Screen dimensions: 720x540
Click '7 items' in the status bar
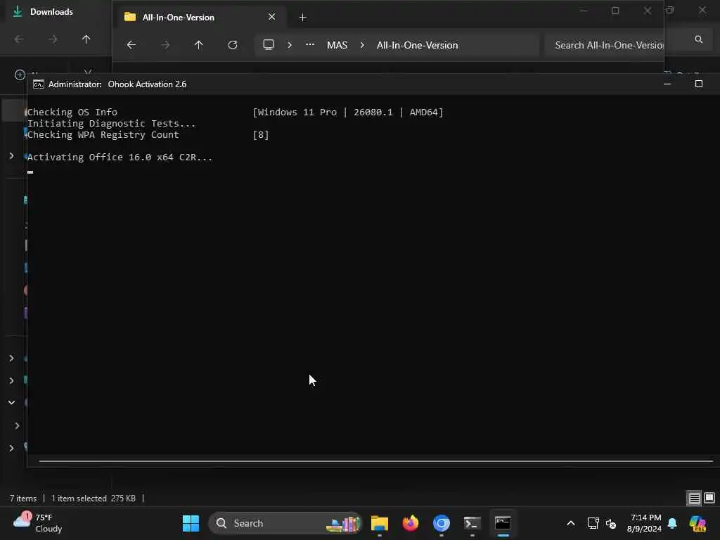[23, 499]
